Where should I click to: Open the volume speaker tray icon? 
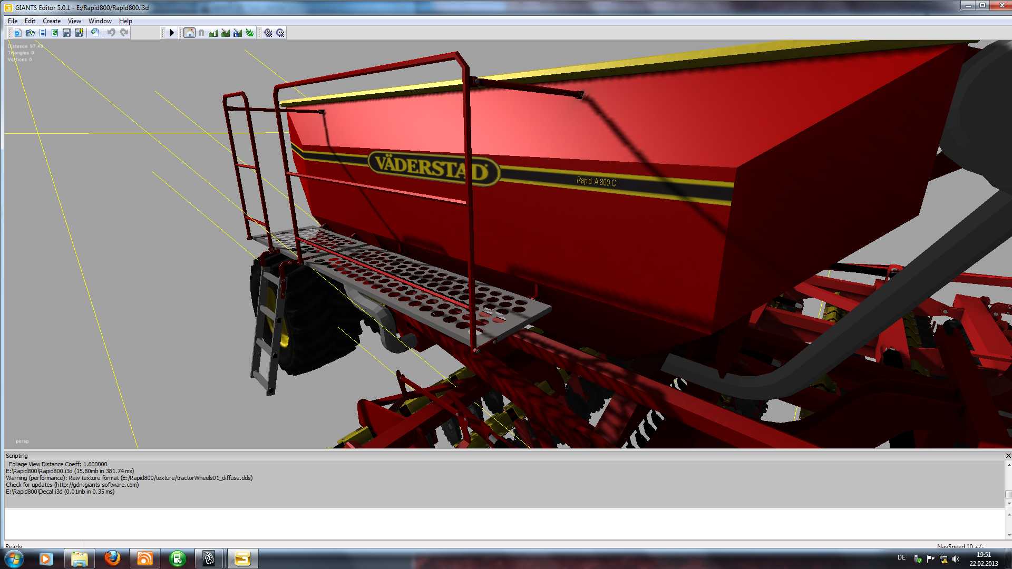(956, 559)
